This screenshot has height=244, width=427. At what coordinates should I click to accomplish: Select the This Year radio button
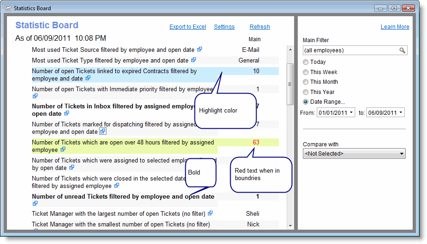point(306,92)
